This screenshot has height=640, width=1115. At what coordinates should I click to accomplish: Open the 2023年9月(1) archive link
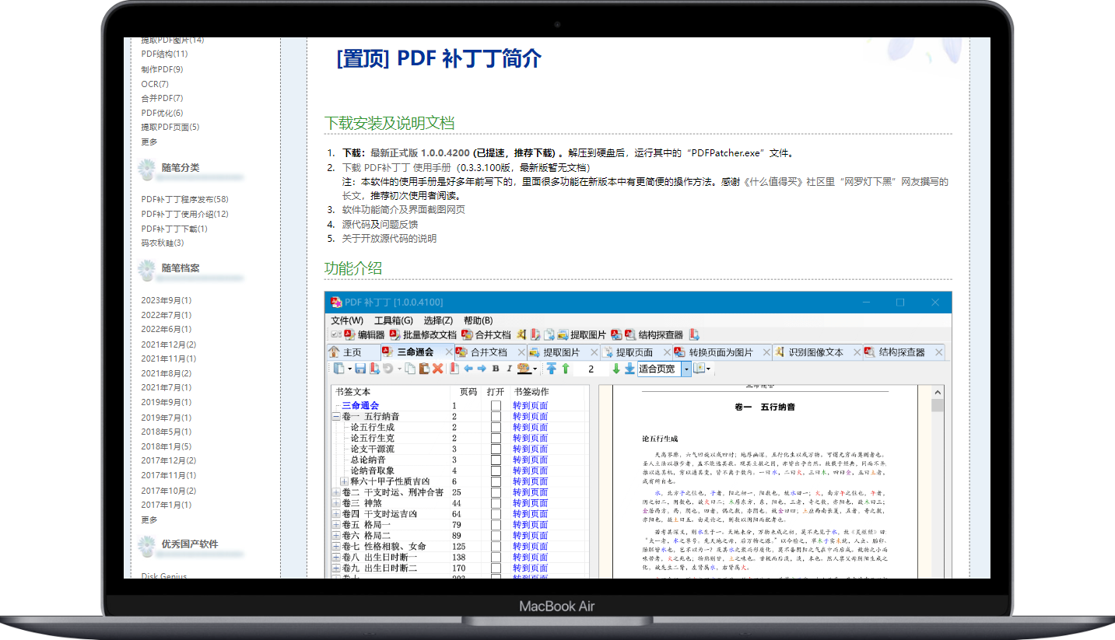click(166, 300)
